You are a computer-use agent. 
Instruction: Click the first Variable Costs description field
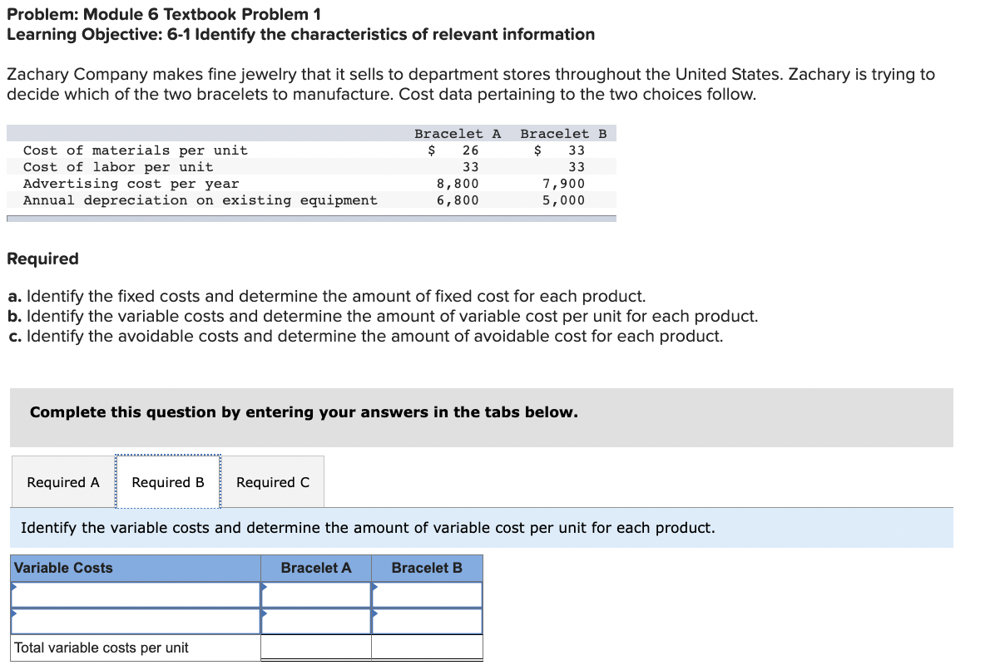[x=137, y=594]
